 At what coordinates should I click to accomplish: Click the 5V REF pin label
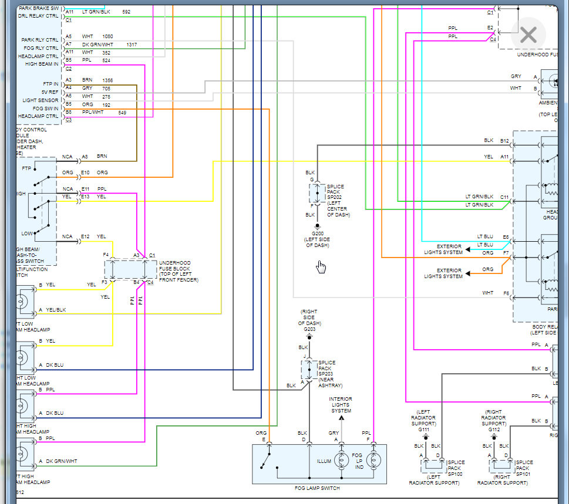click(50, 92)
